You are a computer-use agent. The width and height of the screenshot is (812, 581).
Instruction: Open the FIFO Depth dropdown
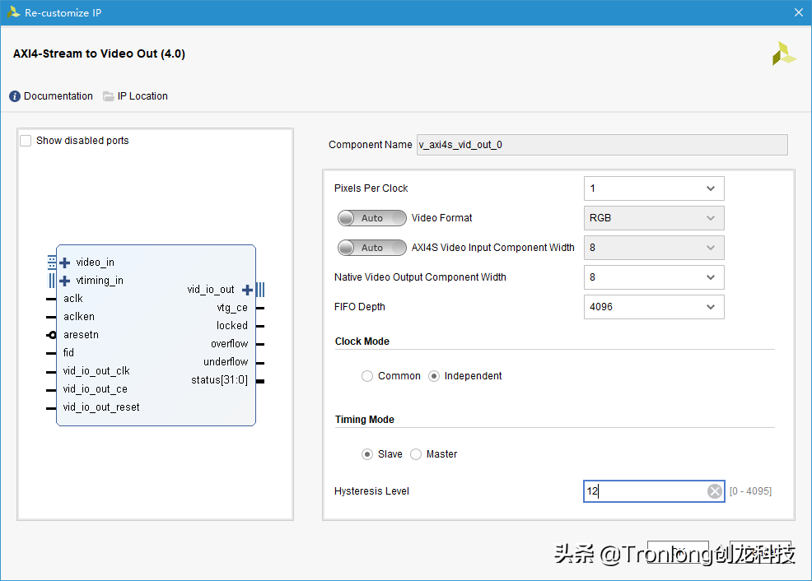click(654, 306)
